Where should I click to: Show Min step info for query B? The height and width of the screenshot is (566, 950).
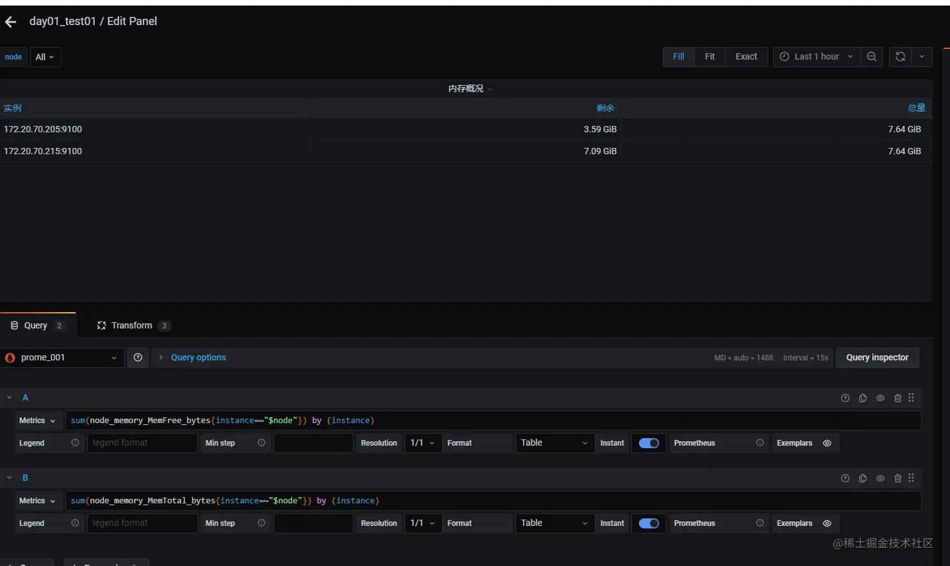[261, 523]
